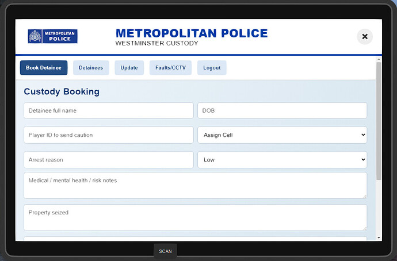Click the Metropolitan Police logo badge
This screenshot has height=261, width=397.
pyautogui.click(x=53, y=36)
